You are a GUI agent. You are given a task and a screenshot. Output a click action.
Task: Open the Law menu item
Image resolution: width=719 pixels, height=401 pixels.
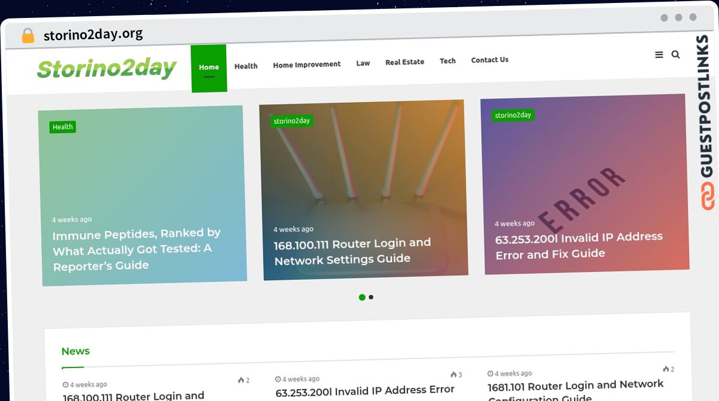tap(363, 63)
